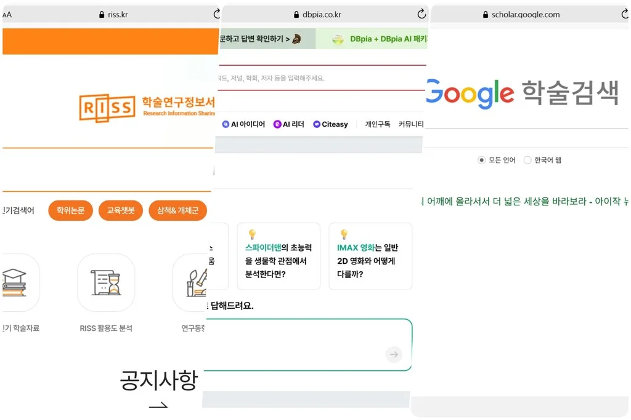Screen dimensions: 631x420
Task: Click DBpia AI question text box
Action: pyautogui.click(x=309, y=344)
